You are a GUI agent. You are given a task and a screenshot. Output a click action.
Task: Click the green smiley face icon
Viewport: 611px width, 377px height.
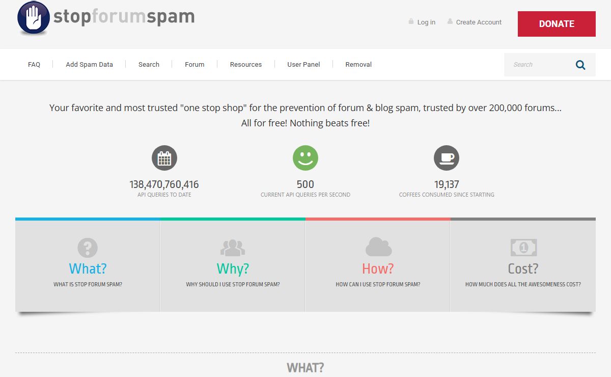pyautogui.click(x=305, y=158)
